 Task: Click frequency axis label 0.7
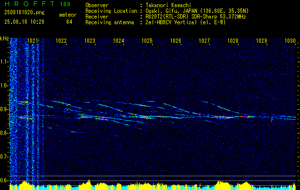pyautogui.click(x=4, y=157)
